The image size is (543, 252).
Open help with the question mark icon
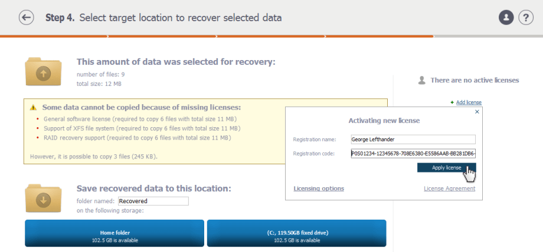pos(526,18)
